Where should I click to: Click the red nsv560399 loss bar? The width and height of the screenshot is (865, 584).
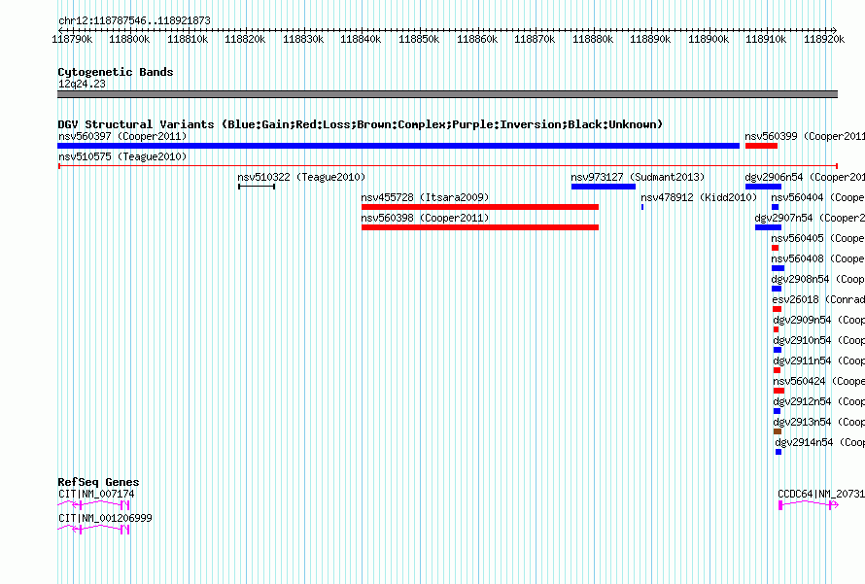(x=761, y=146)
